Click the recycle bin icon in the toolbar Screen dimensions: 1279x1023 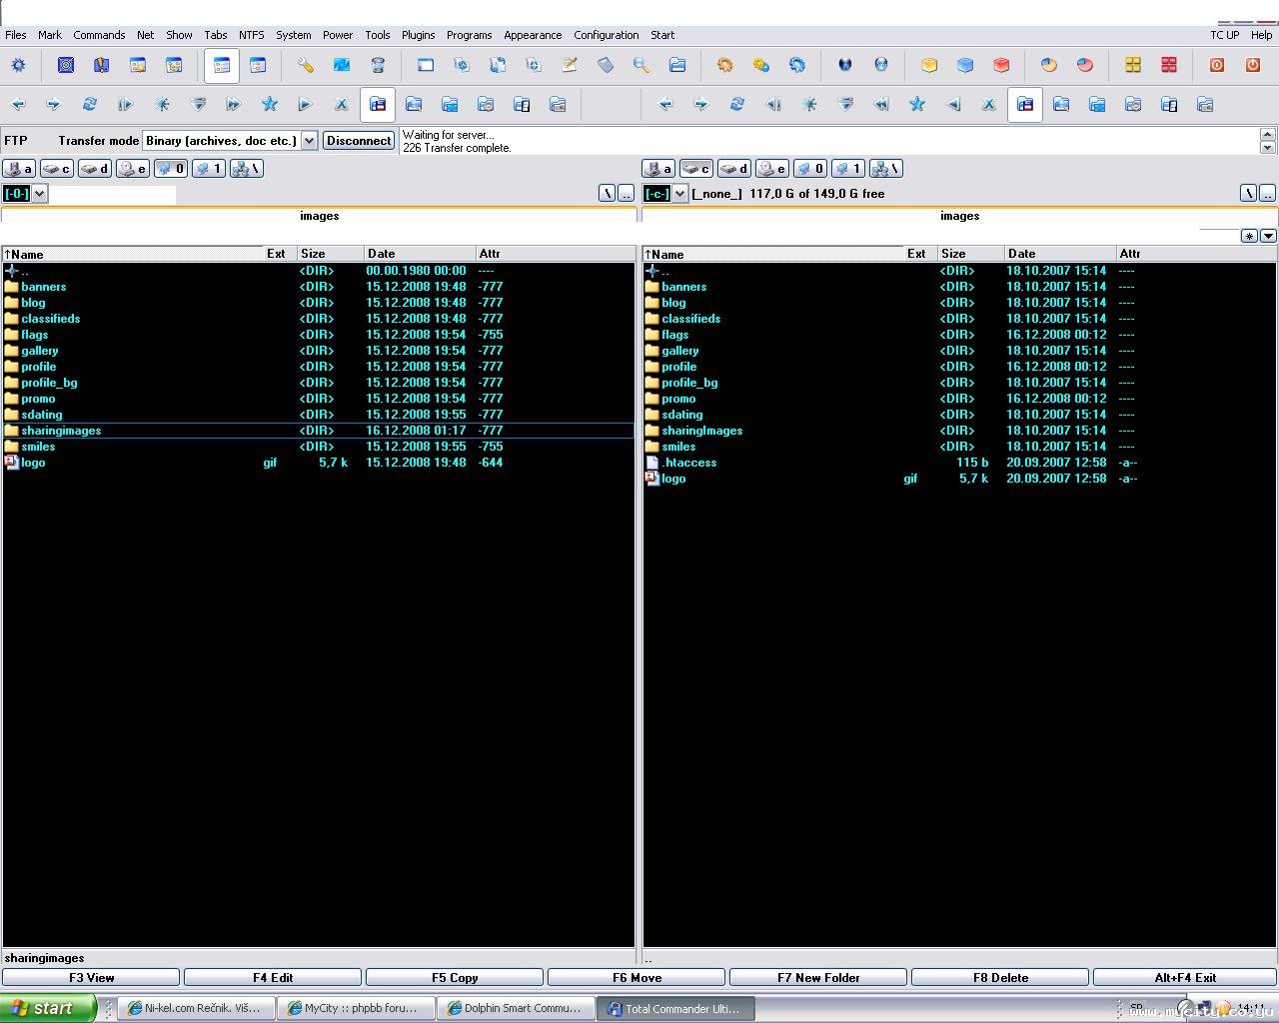point(378,66)
